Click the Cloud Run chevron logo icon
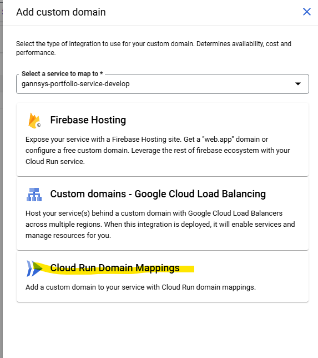Image resolution: width=318 pixels, height=358 pixels. click(x=34, y=268)
